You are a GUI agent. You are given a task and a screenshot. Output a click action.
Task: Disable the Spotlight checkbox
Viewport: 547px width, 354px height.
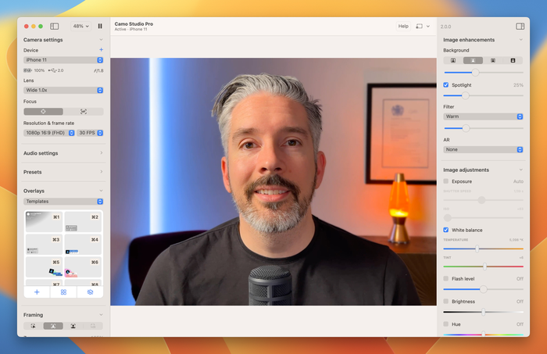pyautogui.click(x=446, y=84)
